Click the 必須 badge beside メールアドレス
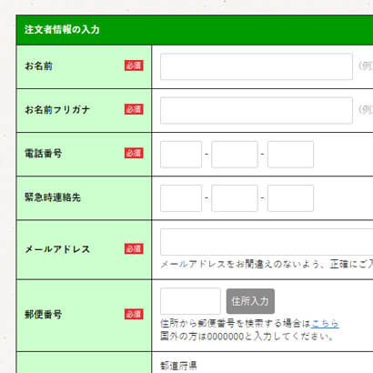373x373 pixels. (134, 249)
